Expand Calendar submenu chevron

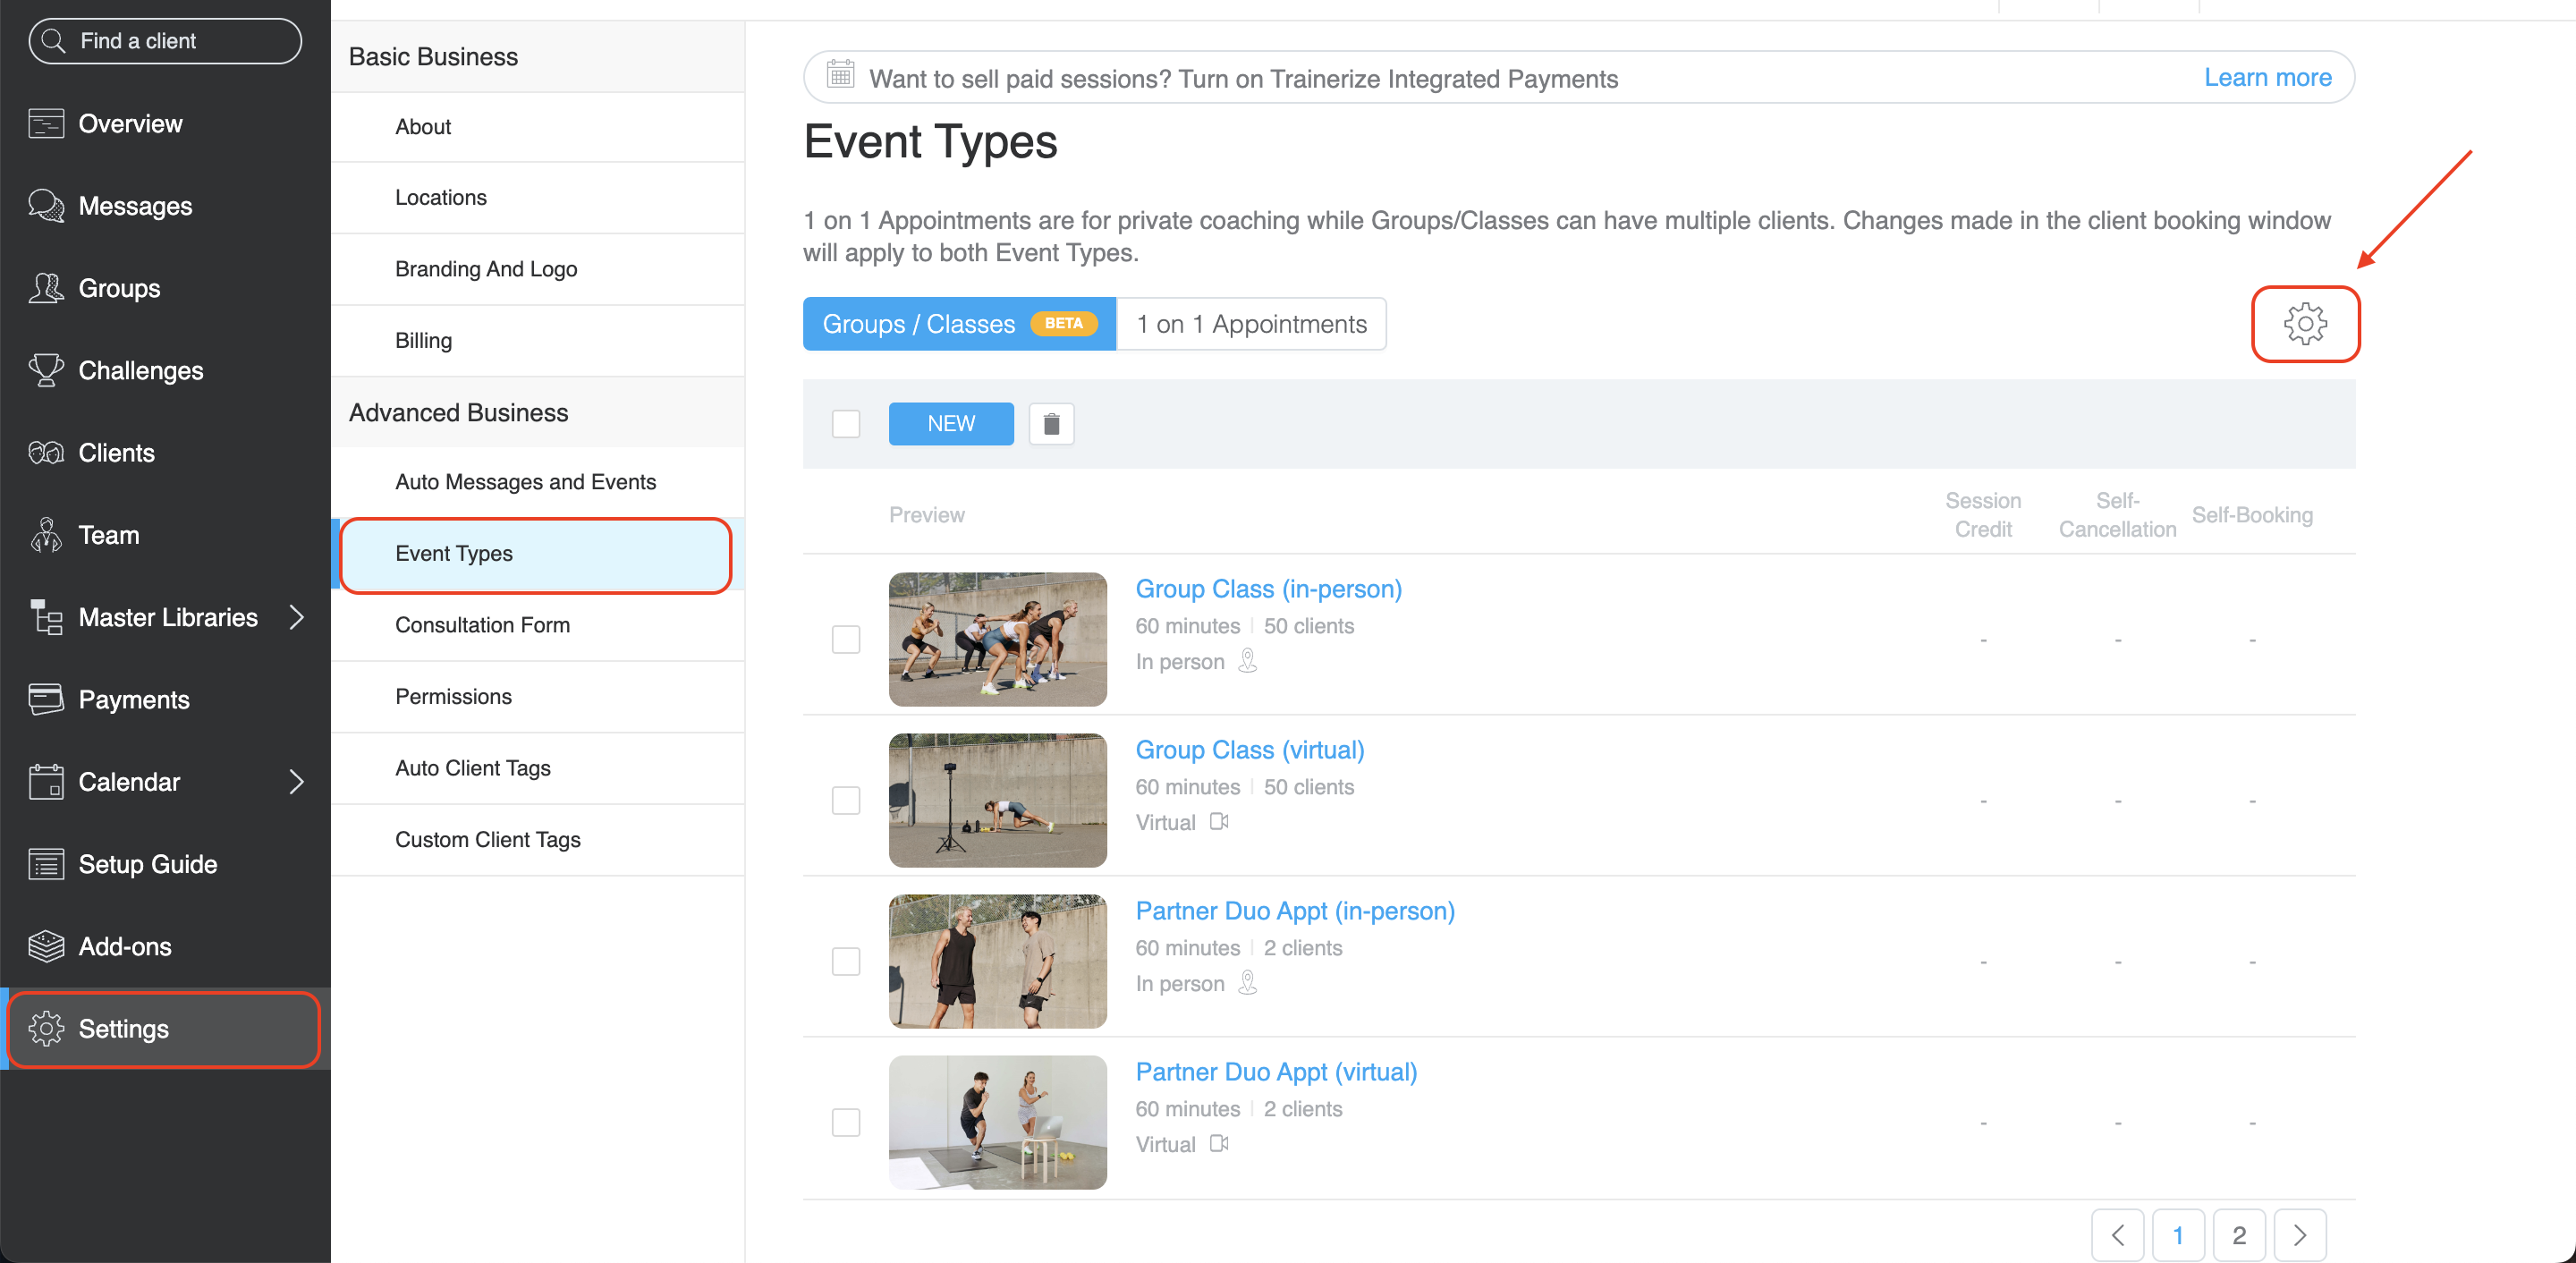point(296,782)
